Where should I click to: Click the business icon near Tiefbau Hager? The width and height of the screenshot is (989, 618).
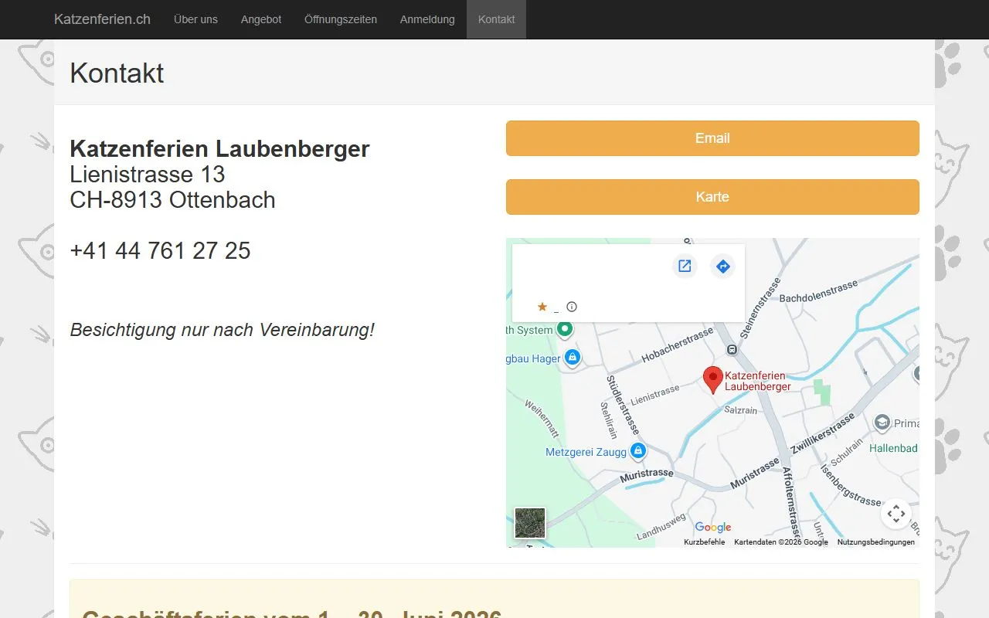[x=572, y=357]
